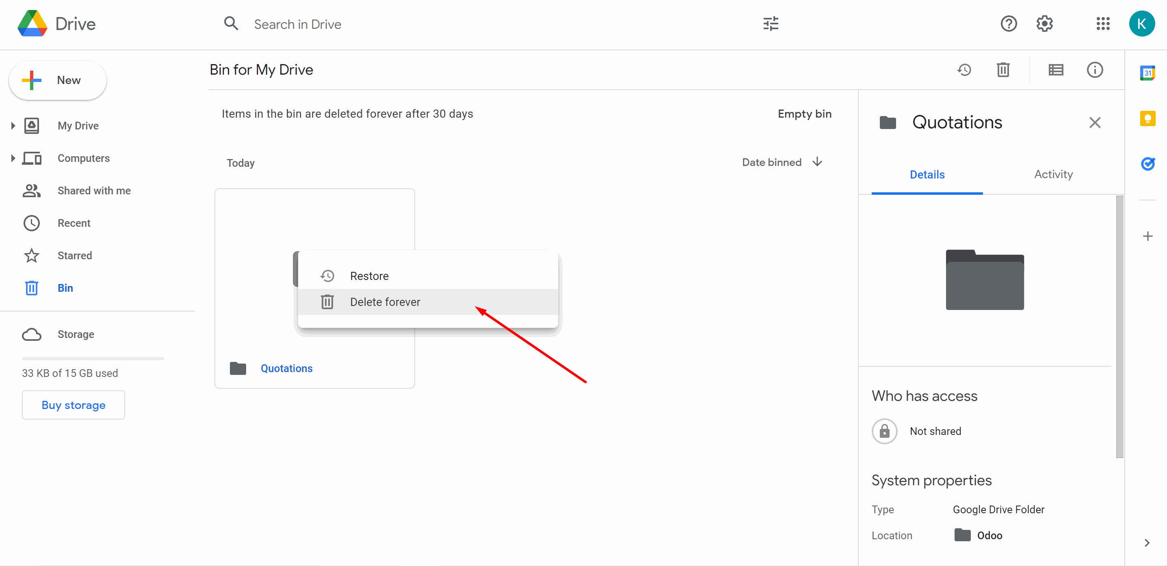The image size is (1167, 566).
Task: Close the Quotations details panel
Action: pyautogui.click(x=1095, y=123)
